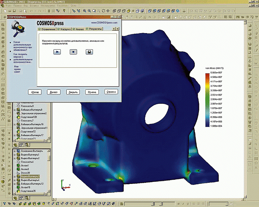The width and height of the screenshot is (259, 207).
Task: Open the Вид menu
Action: point(26,6)
